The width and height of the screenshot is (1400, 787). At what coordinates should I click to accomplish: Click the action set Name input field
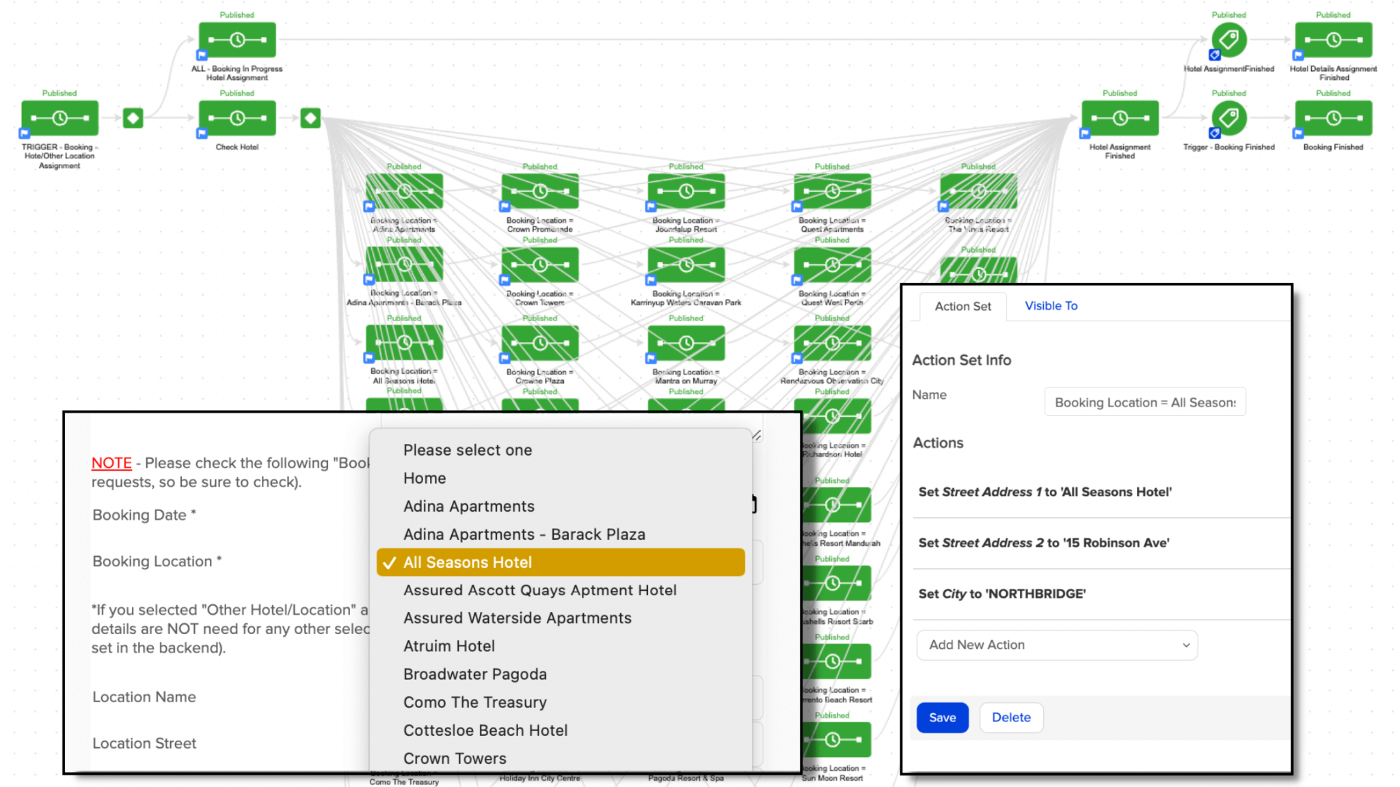coord(1144,402)
